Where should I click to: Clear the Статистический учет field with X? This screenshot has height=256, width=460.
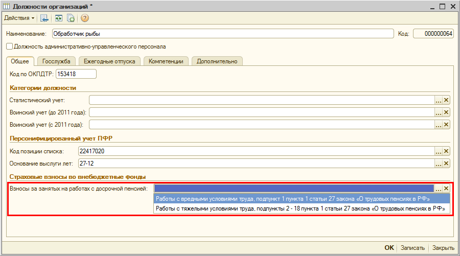pyautogui.click(x=446, y=100)
